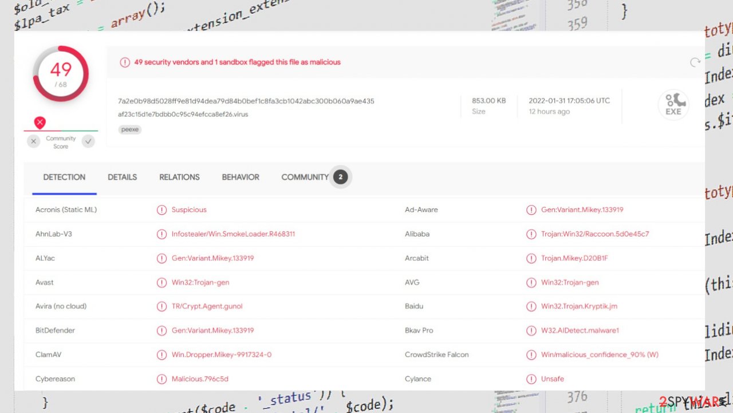Click file name af23c15d1e7bdbb0c95c94efcca8ef26.virus
This screenshot has width=733, height=413.
click(183, 114)
